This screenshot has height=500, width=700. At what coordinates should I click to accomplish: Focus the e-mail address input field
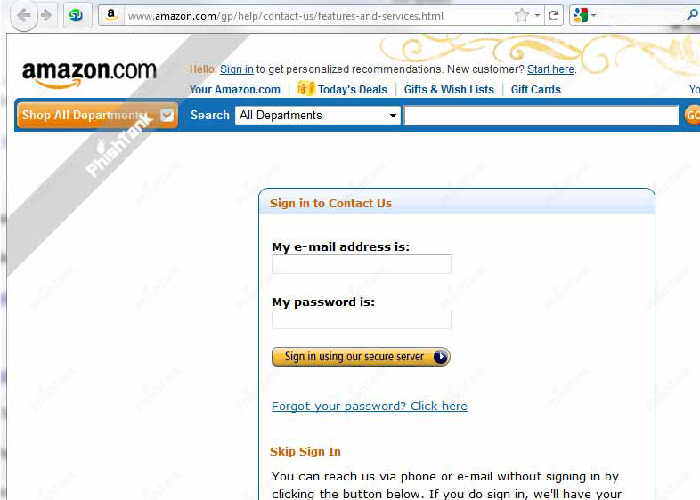click(x=362, y=264)
